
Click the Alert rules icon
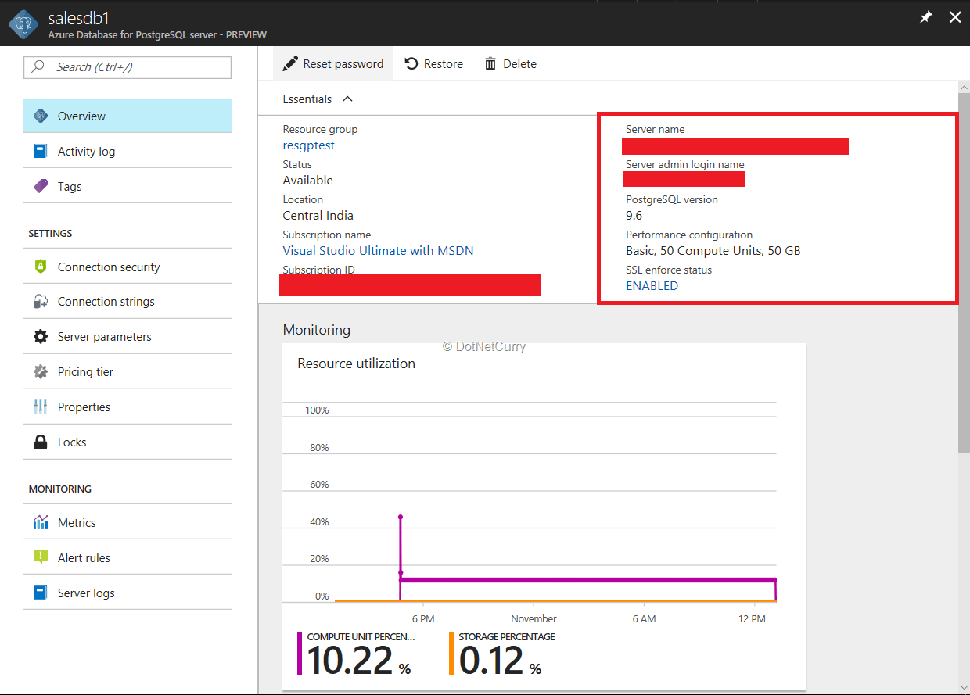(x=41, y=557)
